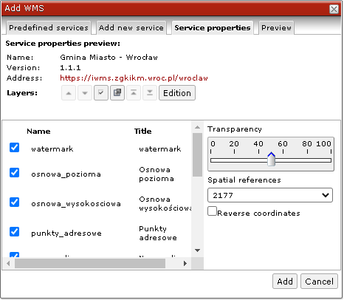Click the Title column header
This screenshot has width=344, height=300.
tap(143, 132)
